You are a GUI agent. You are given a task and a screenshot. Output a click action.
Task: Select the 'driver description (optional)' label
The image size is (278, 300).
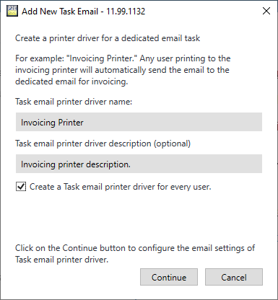click(137, 144)
